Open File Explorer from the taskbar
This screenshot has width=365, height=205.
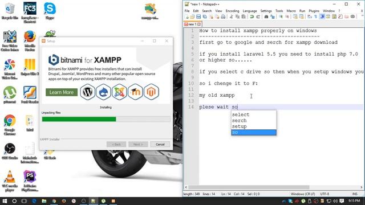tap(44, 201)
